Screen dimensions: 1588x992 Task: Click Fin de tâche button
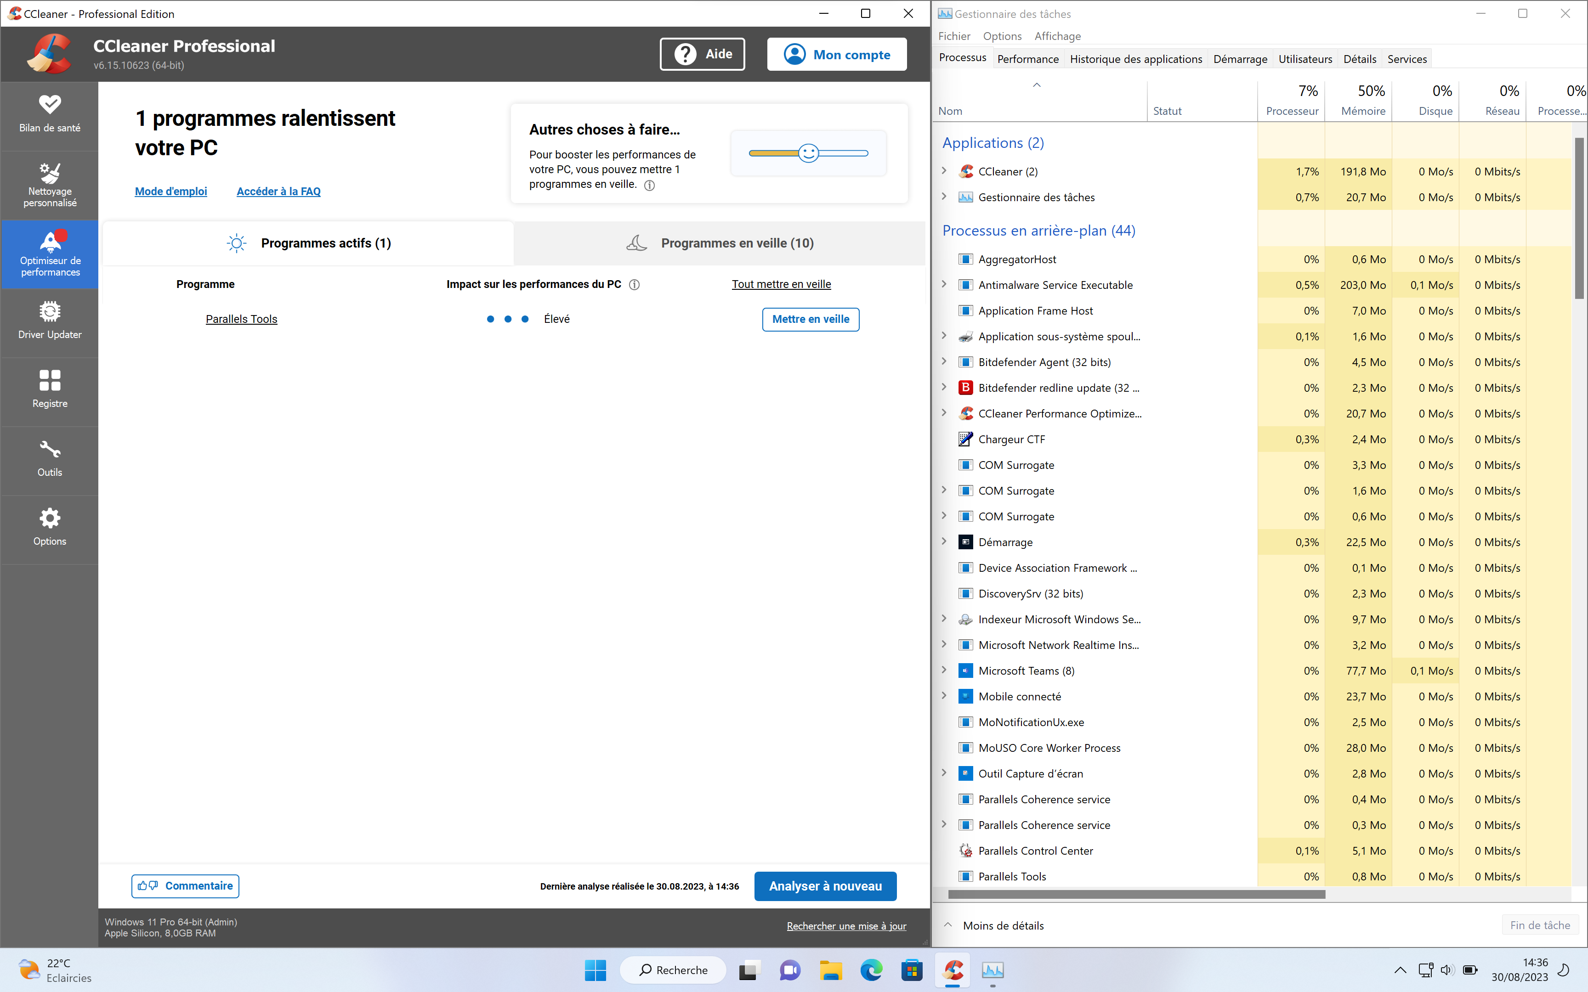tap(1539, 925)
